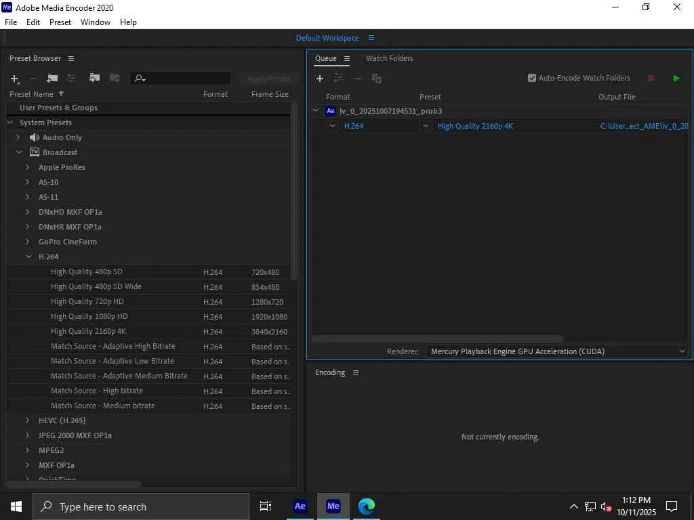Click the Queue panel horizontal scrollbar
This screenshot has height=520, width=694.
click(x=437, y=339)
